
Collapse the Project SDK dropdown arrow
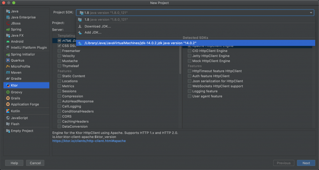coord(311,12)
